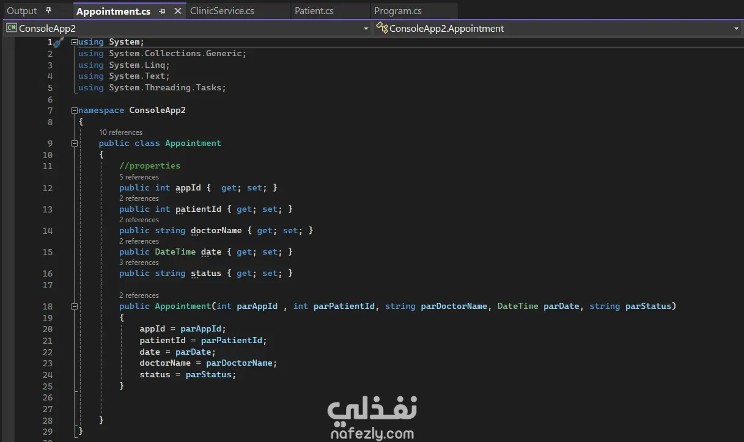Screen dimensions: 744x442
Task: Click the //properties comment
Action: point(150,166)
